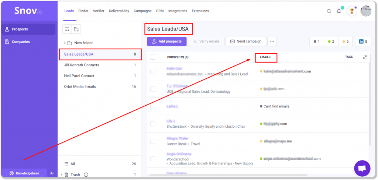Select the Lily J. row checkbox
The height and width of the screenshot is (180, 378).
[x=152, y=124]
